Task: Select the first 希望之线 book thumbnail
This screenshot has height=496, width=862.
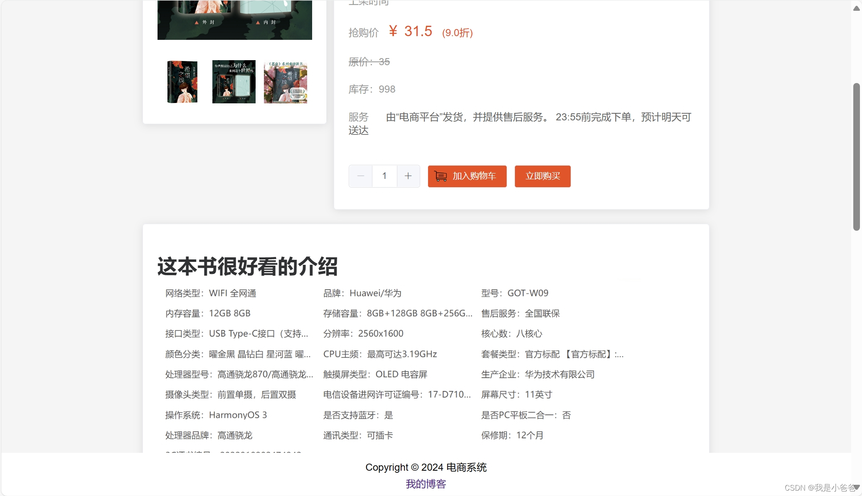Action: (x=182, y=81)
